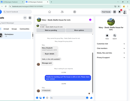
Task: Expand Privacy & support section
Action: [111, 57]
